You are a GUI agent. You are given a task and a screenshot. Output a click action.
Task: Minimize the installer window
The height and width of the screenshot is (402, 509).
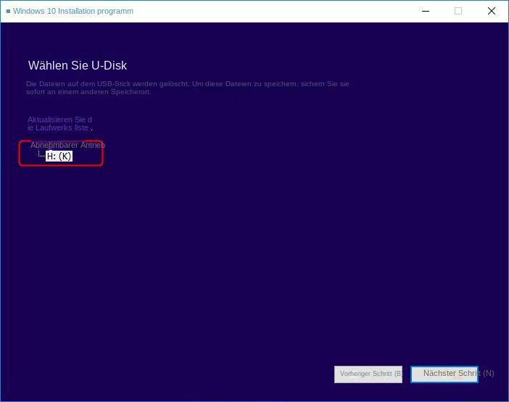426,11
